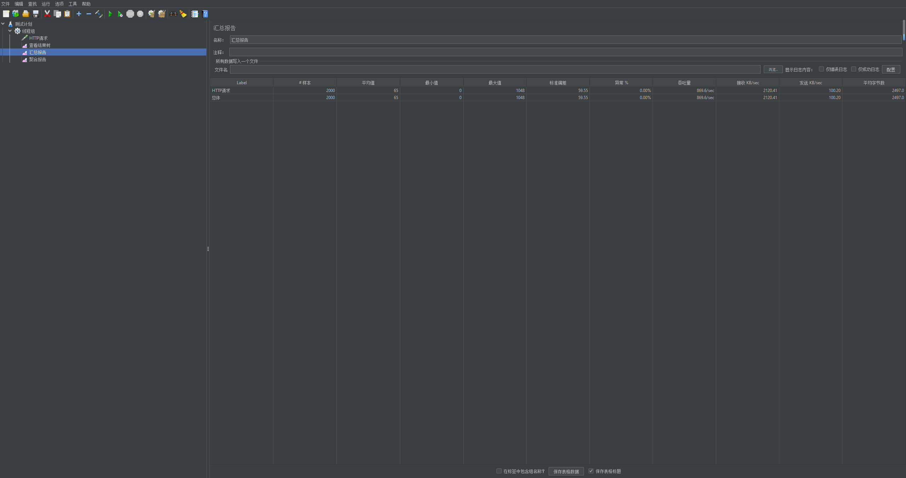The height and width of the screenshot is (478, 906).
Task: Uncheck the 保存表格标题 checkbox
Action: (591, 471)
